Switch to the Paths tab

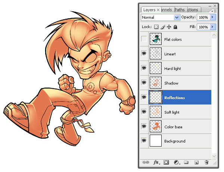180,10
